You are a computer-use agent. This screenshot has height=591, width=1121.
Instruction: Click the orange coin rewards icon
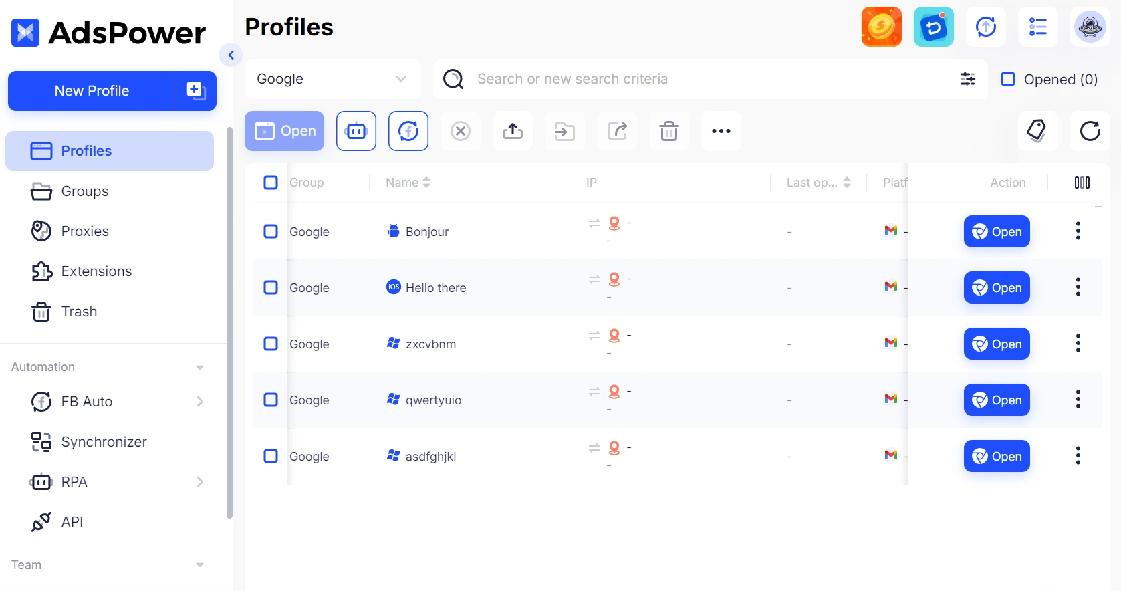[881, 27]
